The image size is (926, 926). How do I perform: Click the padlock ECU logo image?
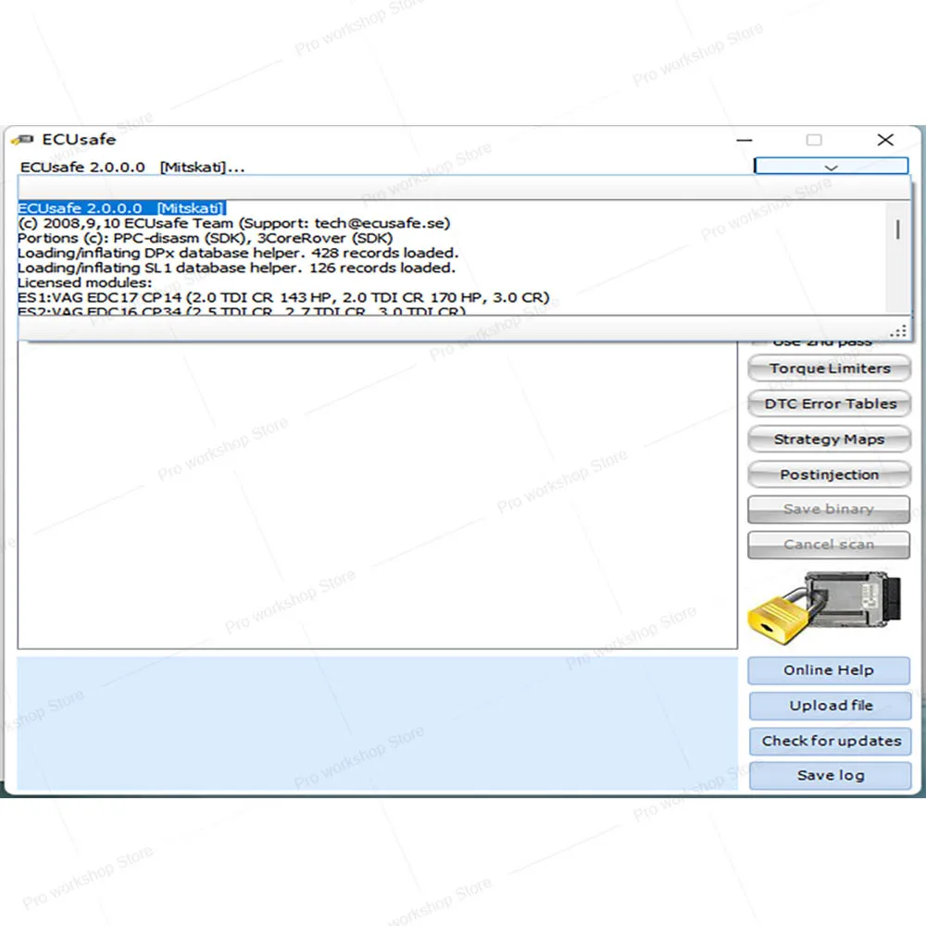click(x=825, y=607)
